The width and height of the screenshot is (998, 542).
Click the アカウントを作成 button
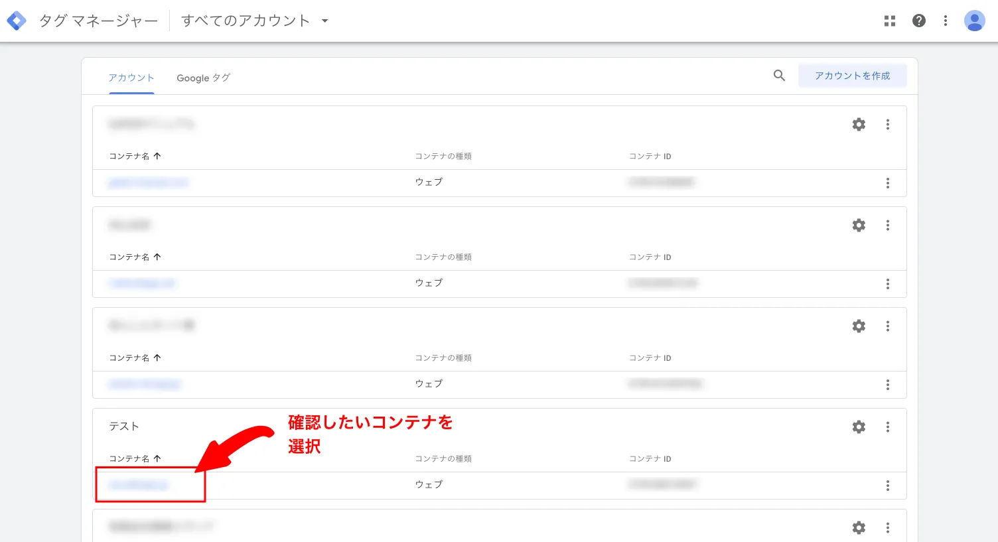[853, 76]
